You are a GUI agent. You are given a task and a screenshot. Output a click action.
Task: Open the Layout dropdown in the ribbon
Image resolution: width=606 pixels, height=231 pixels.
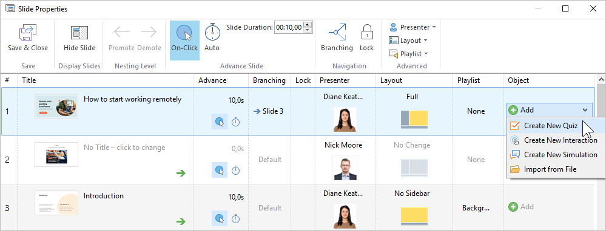(x=408, y=41)
